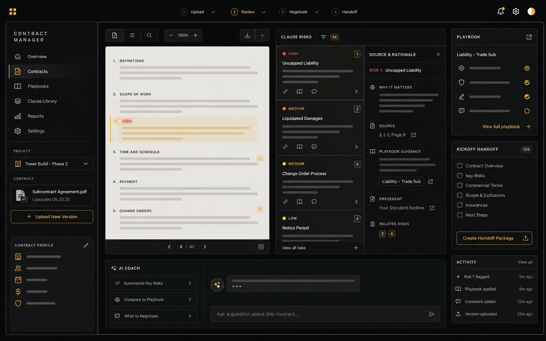
Task: Go to Handoff step
Action: coord(344,12)
